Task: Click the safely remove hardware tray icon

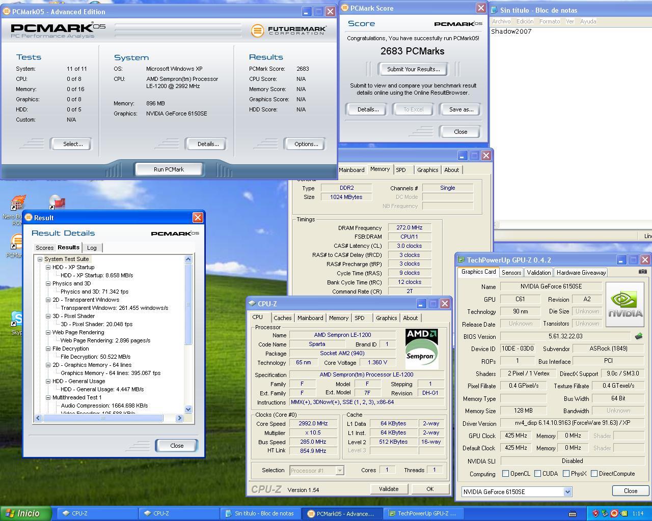Action: tap(605, 513)
